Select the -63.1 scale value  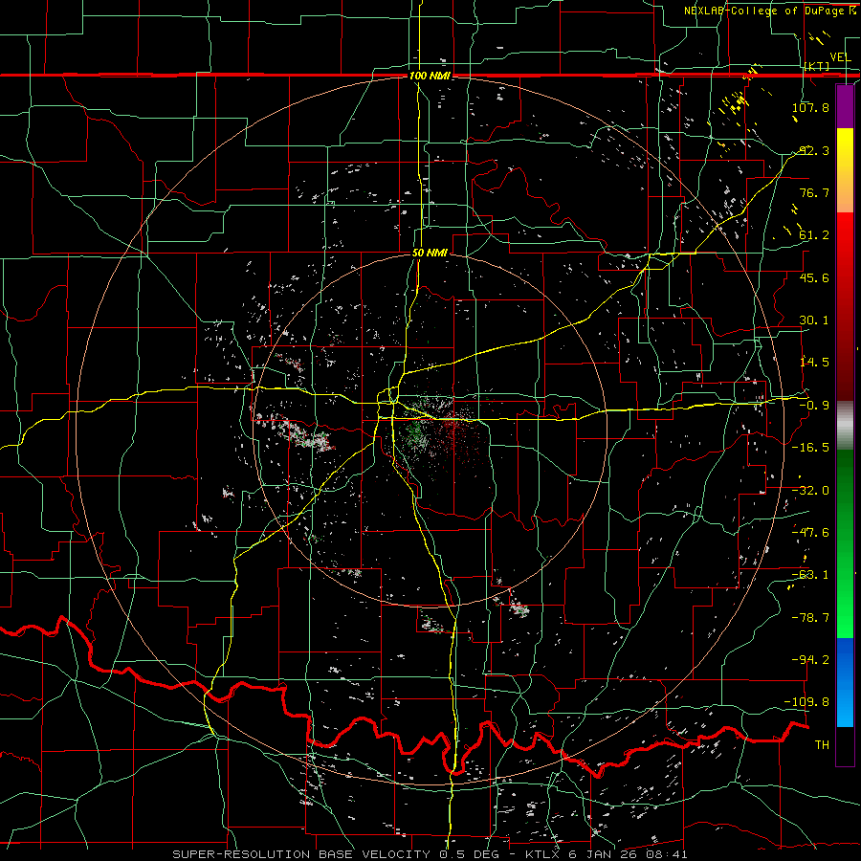pos(810,575)
